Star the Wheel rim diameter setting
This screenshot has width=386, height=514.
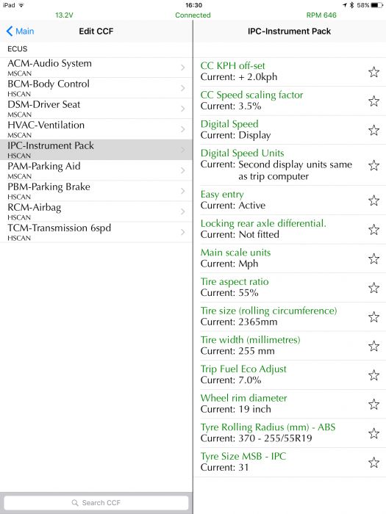point(374,404)
